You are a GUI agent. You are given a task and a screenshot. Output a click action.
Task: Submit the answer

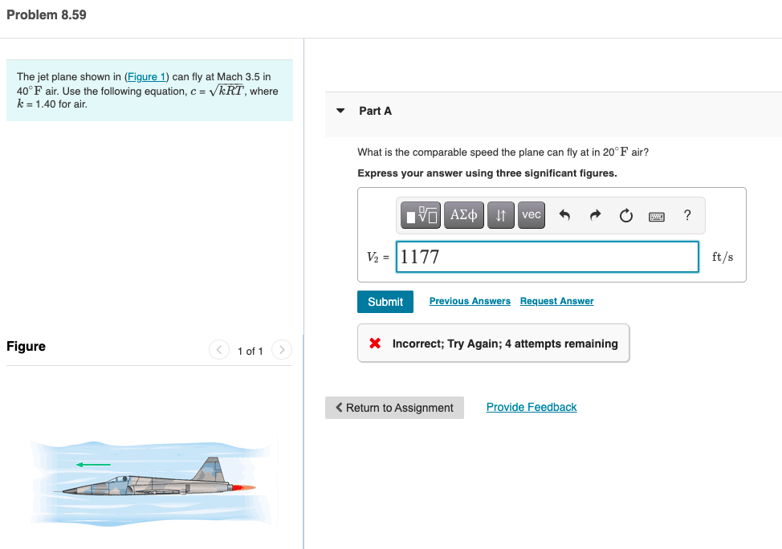pyautogui.click(x=385, y=302)
